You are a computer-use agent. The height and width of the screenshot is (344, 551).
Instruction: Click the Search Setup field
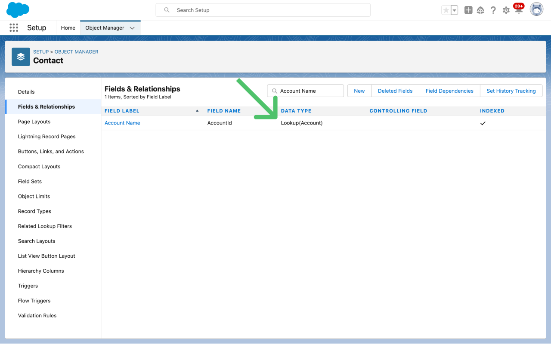tap(263, 10)
